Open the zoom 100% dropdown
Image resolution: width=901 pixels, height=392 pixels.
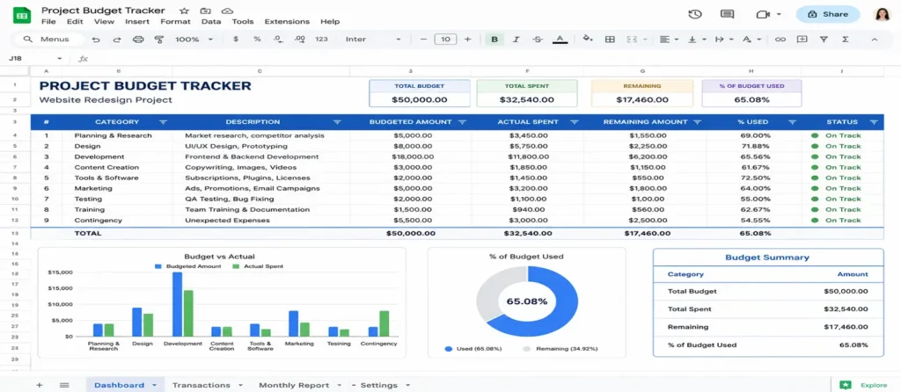tap(194, 40)
